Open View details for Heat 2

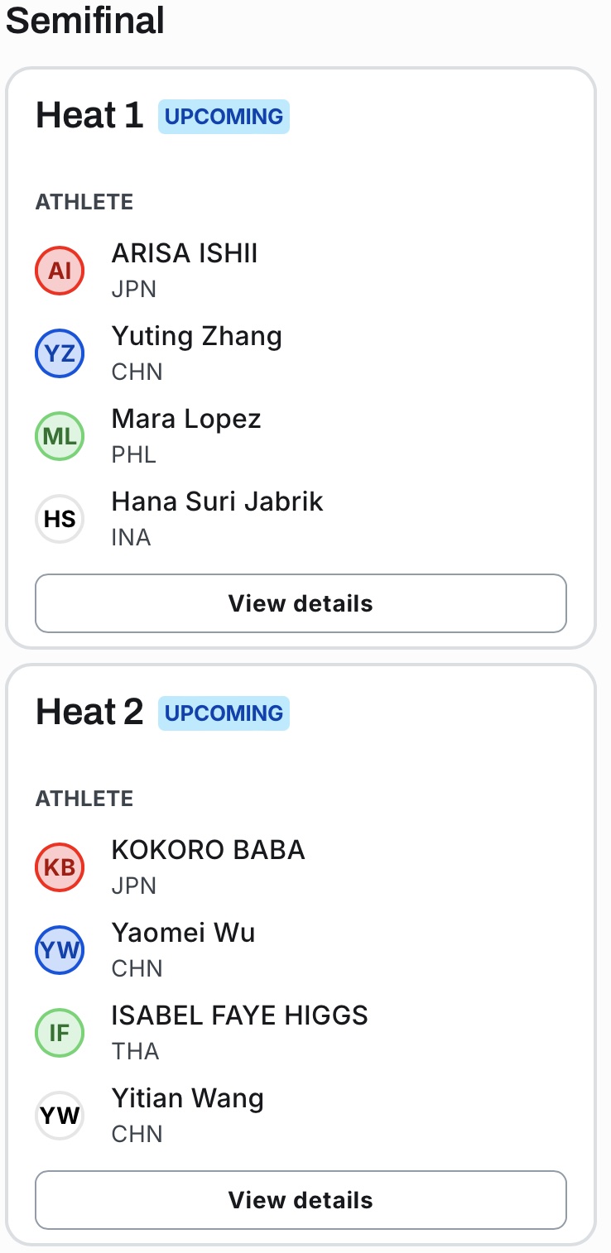tap(301, 1200)
